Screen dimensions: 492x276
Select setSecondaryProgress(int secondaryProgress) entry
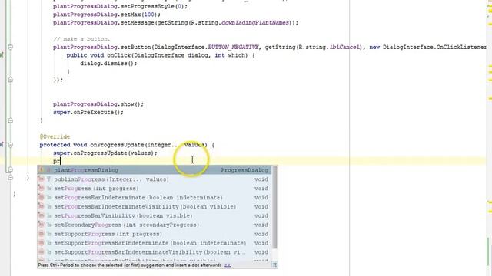(x=155, y=225)
